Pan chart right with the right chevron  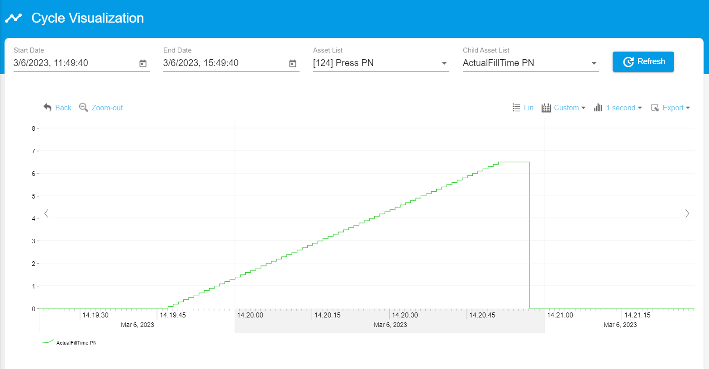pos(687,213)
